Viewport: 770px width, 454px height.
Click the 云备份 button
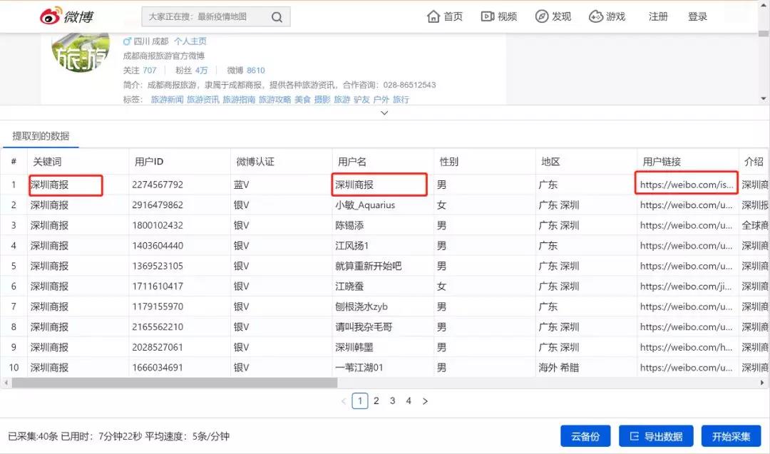pyautogui.click(x=585, y=436)
